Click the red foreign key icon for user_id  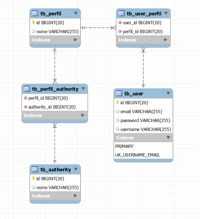pos(120,22)
